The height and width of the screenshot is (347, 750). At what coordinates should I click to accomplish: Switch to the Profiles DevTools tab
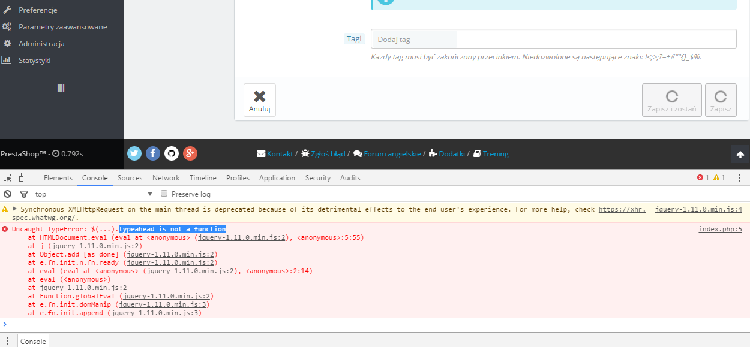238,178
